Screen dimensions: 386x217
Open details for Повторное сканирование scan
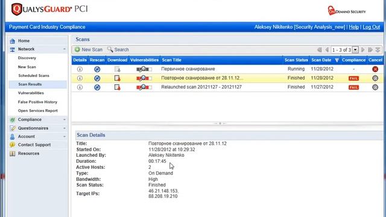pyautogui.click(x=80, y=78)
